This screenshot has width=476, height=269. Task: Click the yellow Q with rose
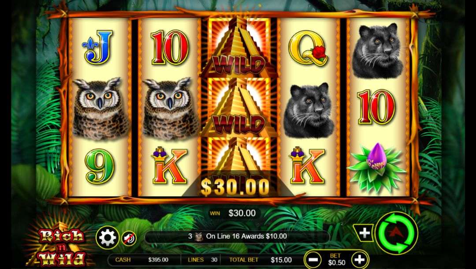(307, 48)
